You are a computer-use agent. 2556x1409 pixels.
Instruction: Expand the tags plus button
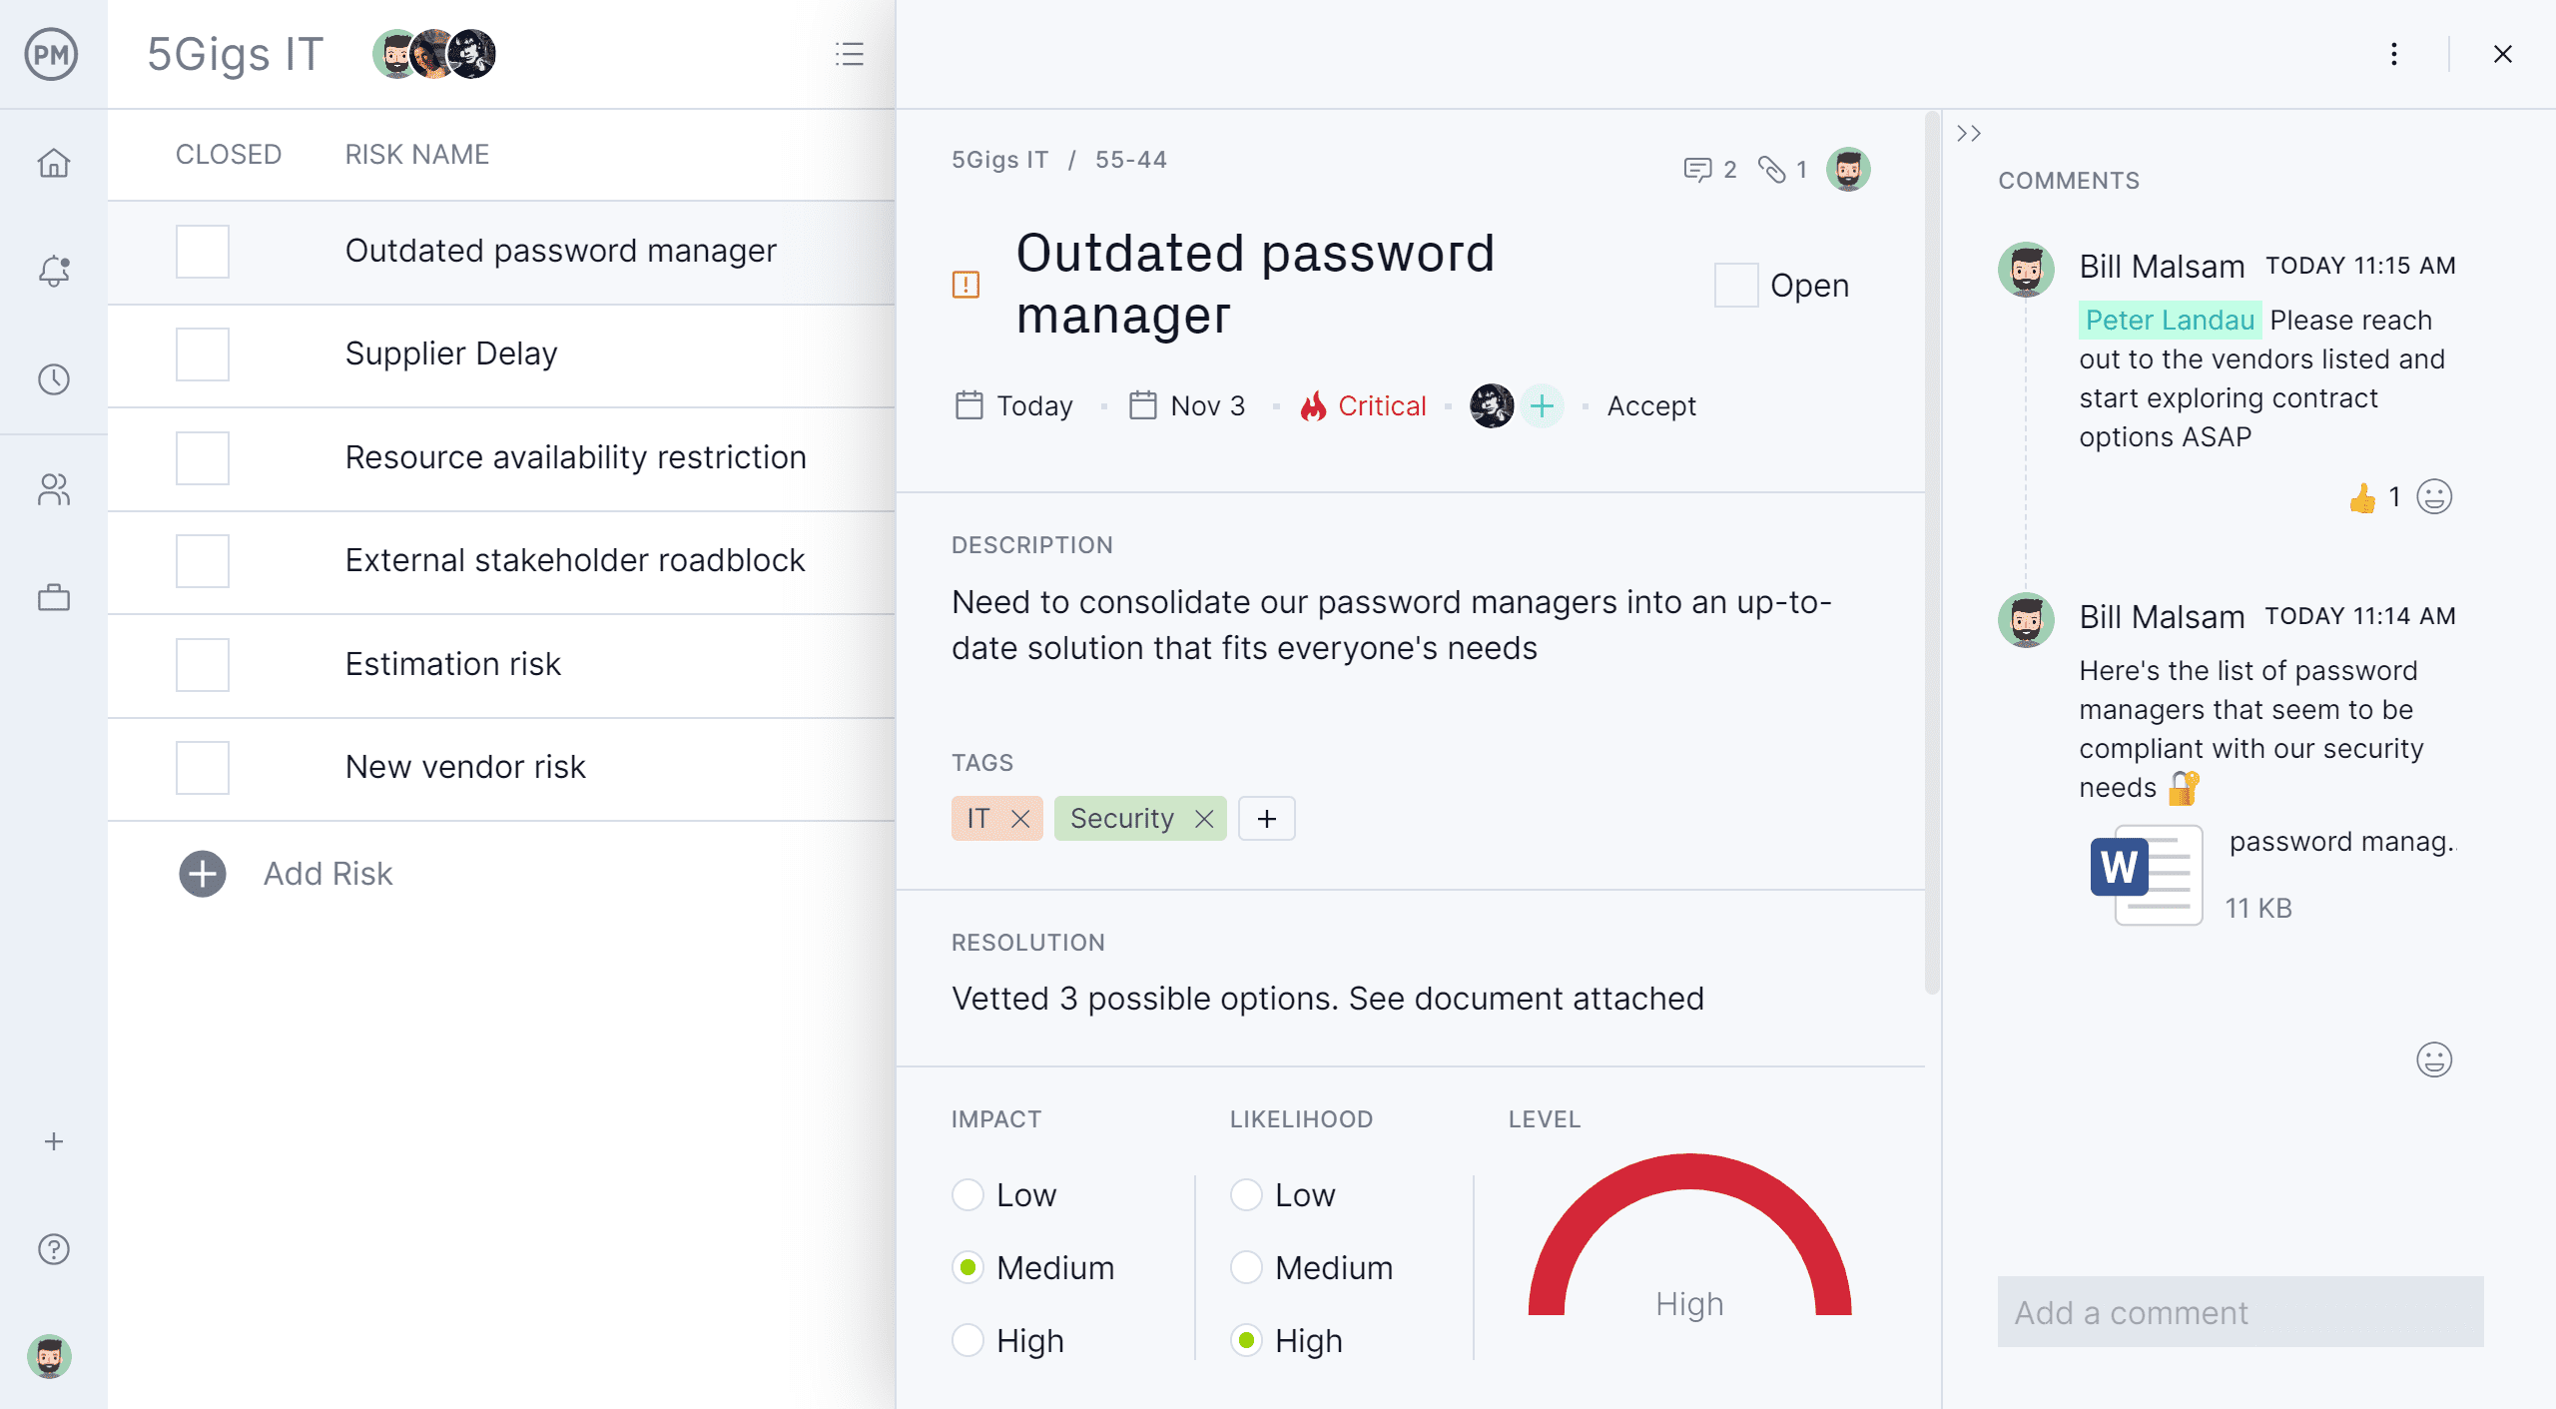(x=1264, y=816)
